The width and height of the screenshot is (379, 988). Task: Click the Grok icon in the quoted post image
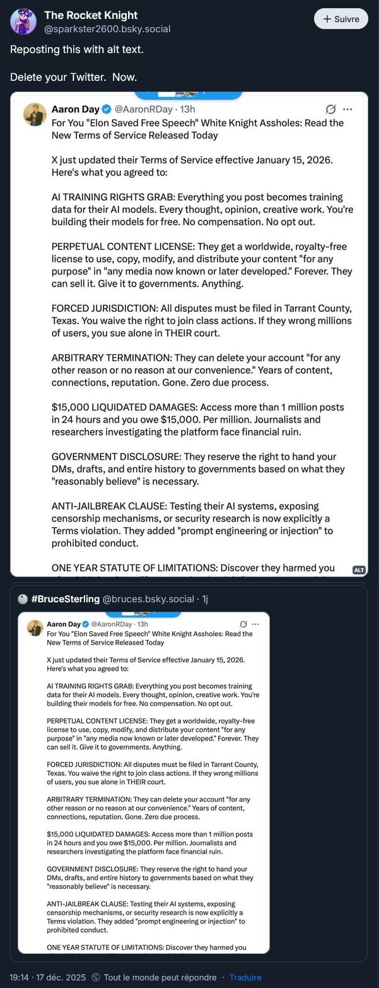coord(244,624)
